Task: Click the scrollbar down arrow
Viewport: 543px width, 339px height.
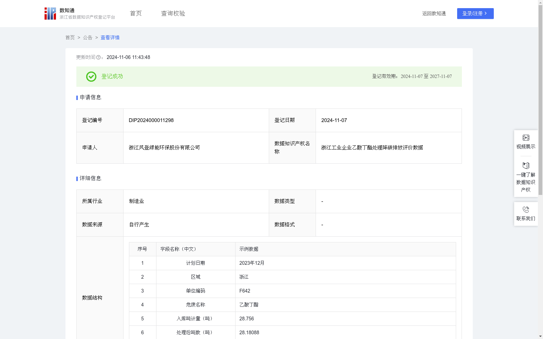Action: [x=540, y=336]
